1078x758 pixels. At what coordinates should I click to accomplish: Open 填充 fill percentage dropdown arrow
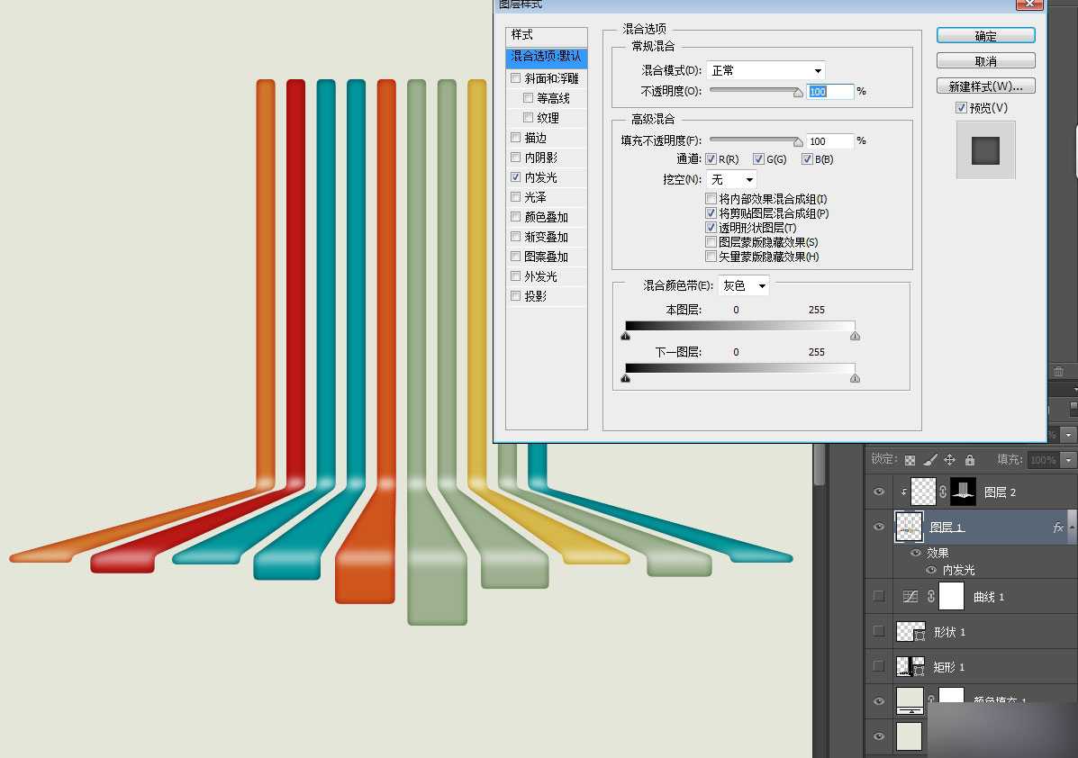pyautogui.click(x=1068, y=460)
